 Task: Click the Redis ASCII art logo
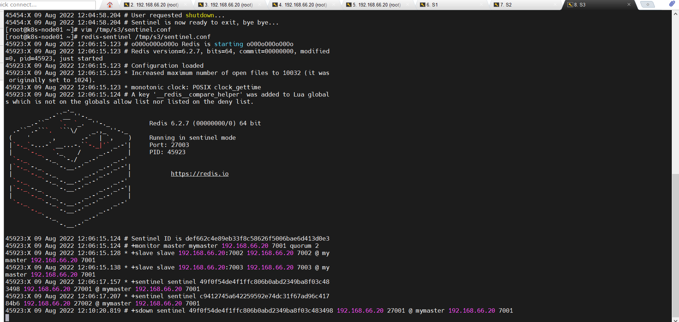click(x=70, y=168)
